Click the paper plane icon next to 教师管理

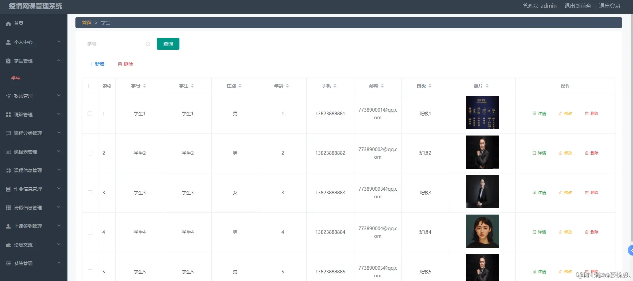pyautogui.click(x=8, y=96)
